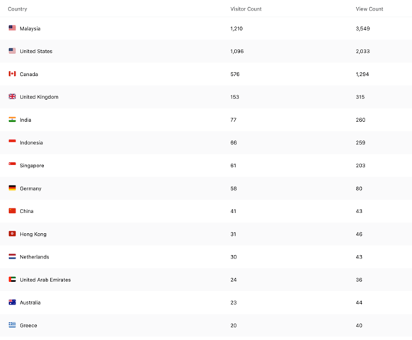Image resolution: width=412 pixels, height=340 pixels.
Task: Sort by the View Count column header
Action: pos(370,9)
